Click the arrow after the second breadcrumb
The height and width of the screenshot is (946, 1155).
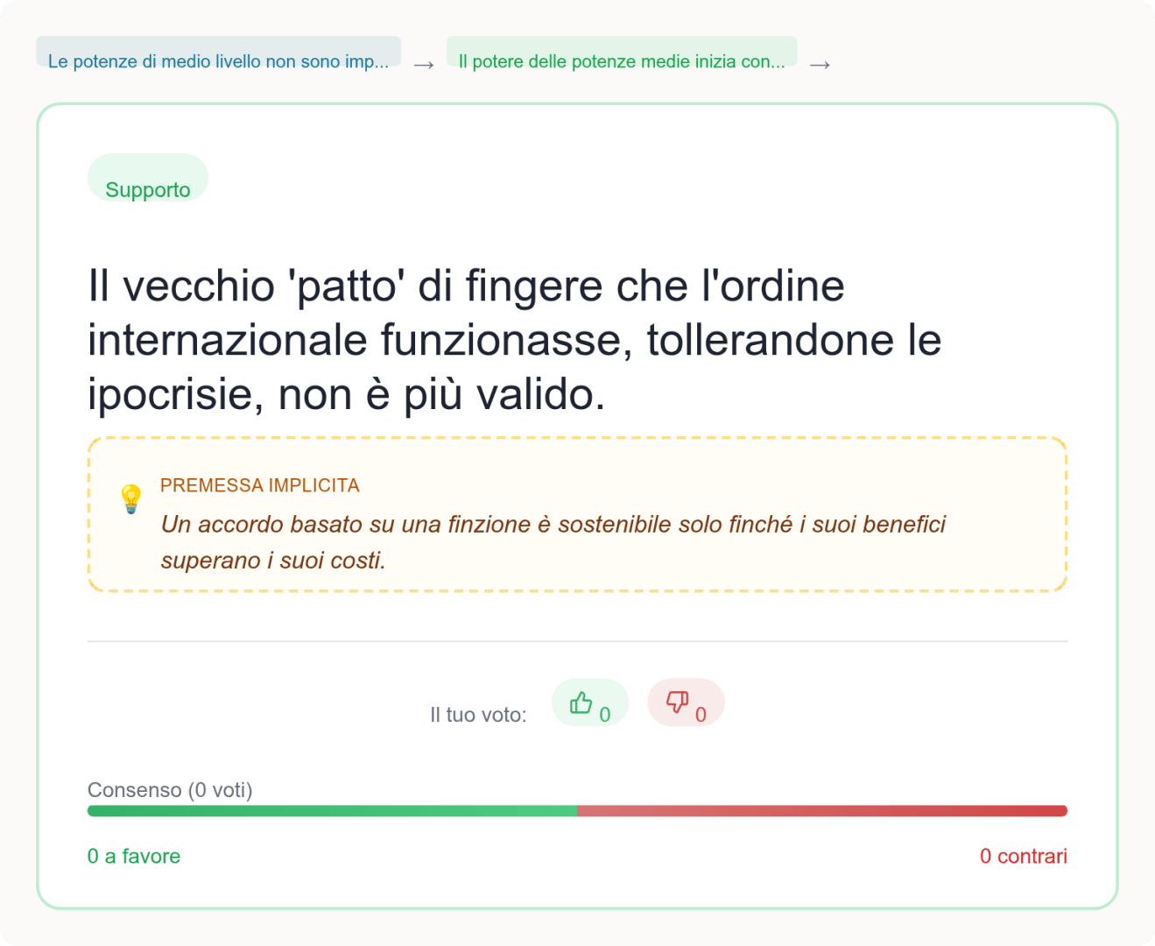tap(820, 65)
